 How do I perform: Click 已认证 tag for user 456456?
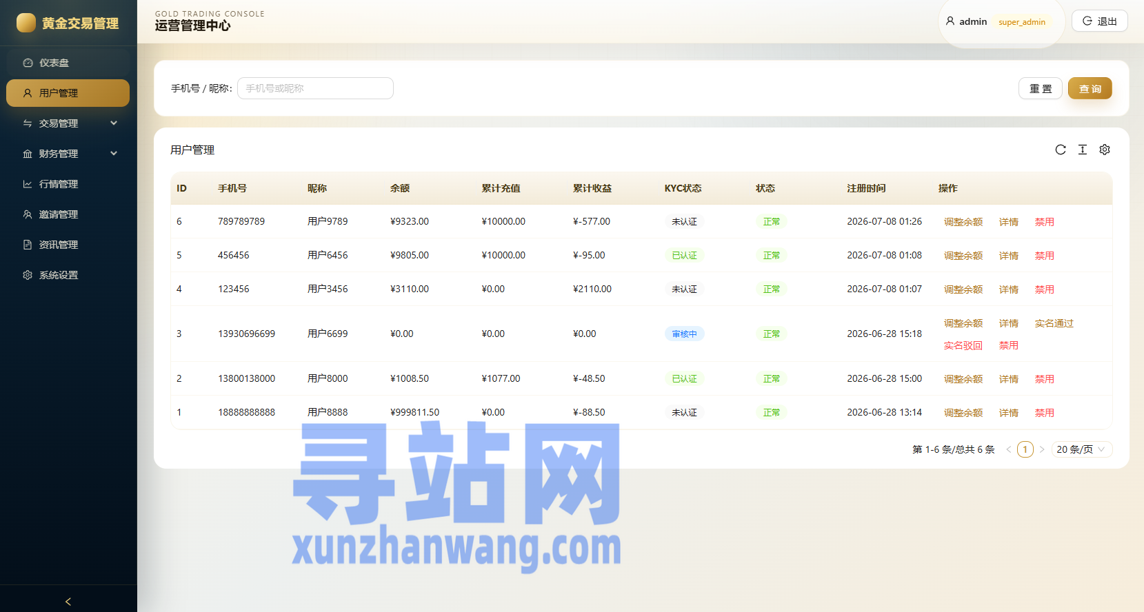[x=685, y=256]
